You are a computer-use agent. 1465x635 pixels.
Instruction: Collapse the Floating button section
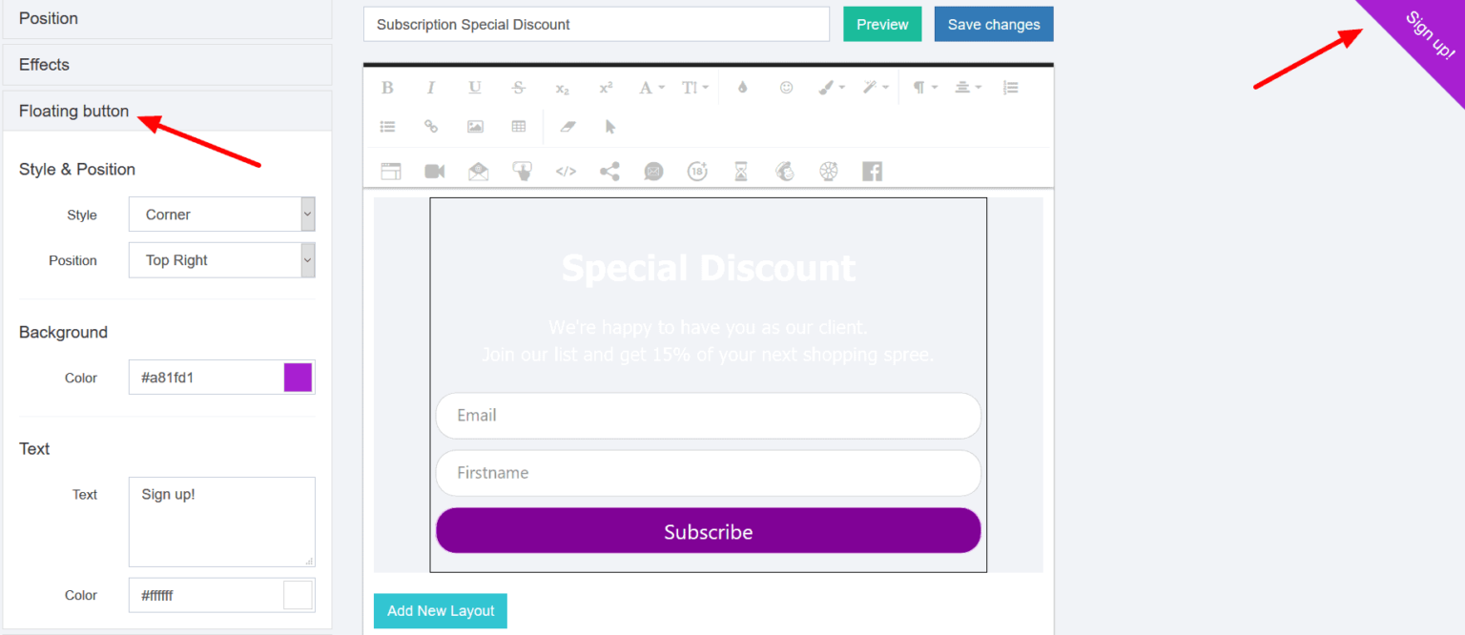[167, 112]
